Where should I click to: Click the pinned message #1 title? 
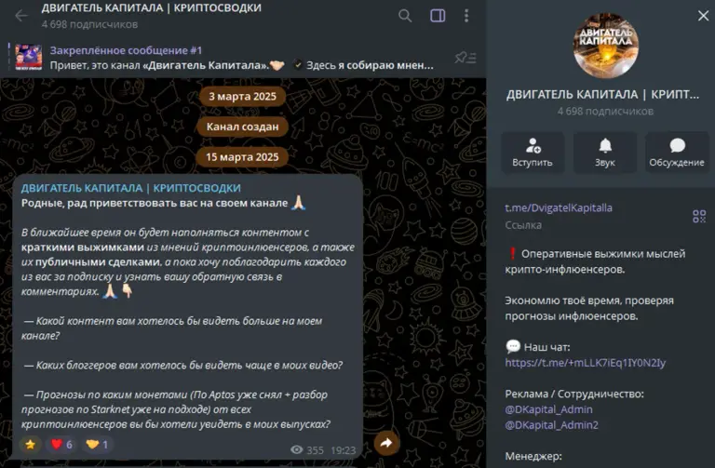[126, 50]
